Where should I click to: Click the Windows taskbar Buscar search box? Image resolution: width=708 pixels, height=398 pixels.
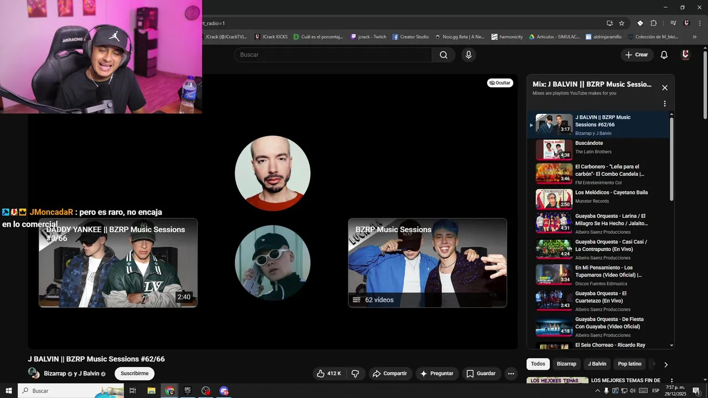71,391
